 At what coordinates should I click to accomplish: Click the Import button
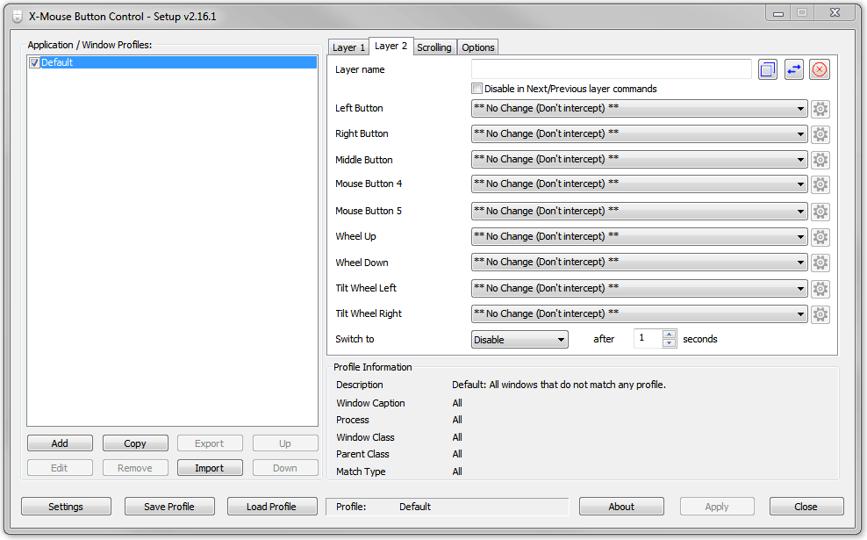tap(210, 468)
